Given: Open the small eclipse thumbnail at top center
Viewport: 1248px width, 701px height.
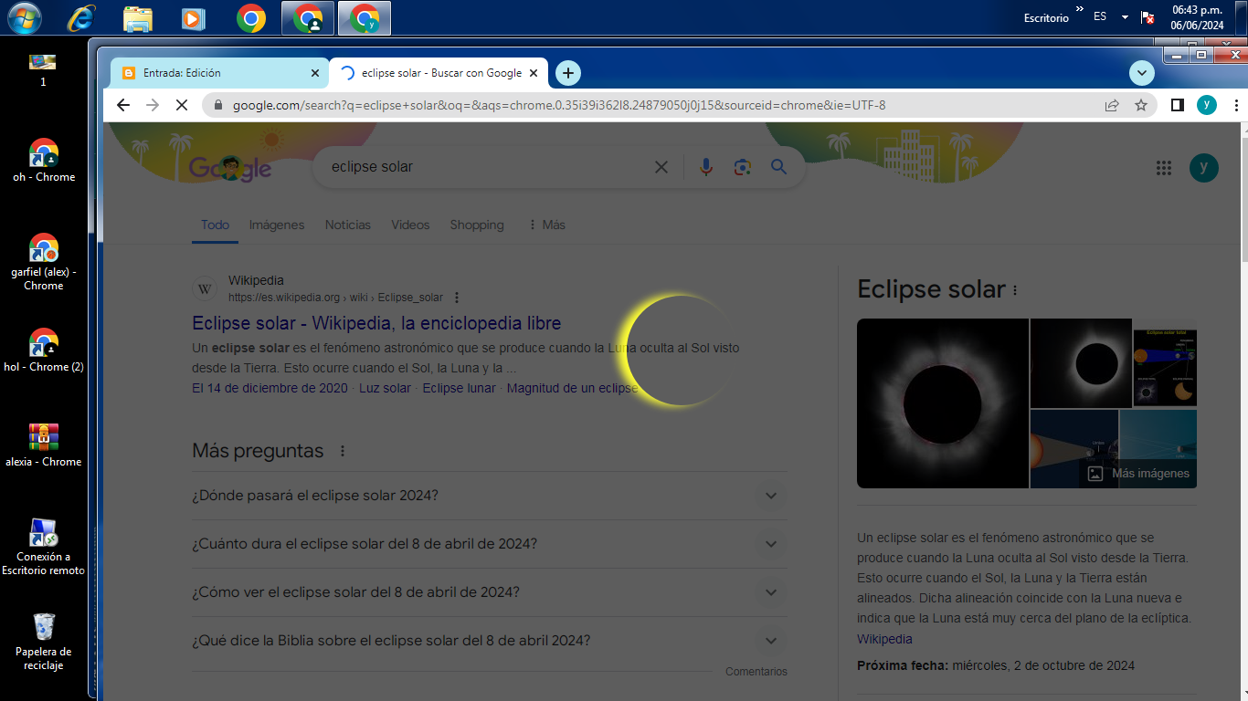Looking at the screenshot, I should pos(1081,363).
